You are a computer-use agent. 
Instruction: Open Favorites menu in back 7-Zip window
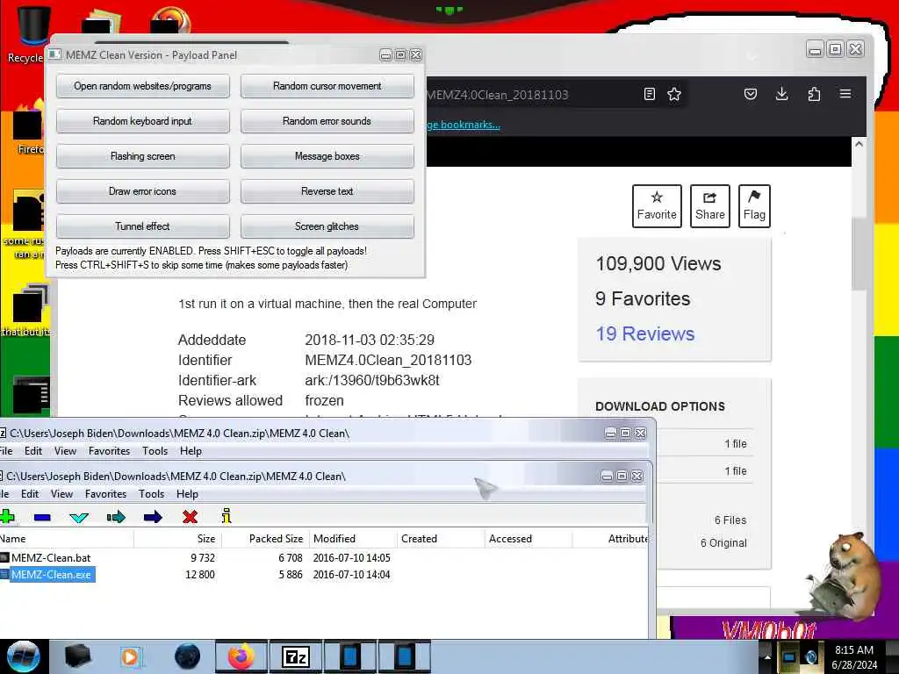pyautogui.click(x=109, y=451)
